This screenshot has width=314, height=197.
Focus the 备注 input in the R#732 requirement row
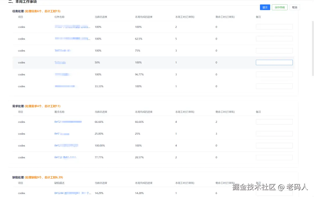pyautogui.click(x=274, y=157)
